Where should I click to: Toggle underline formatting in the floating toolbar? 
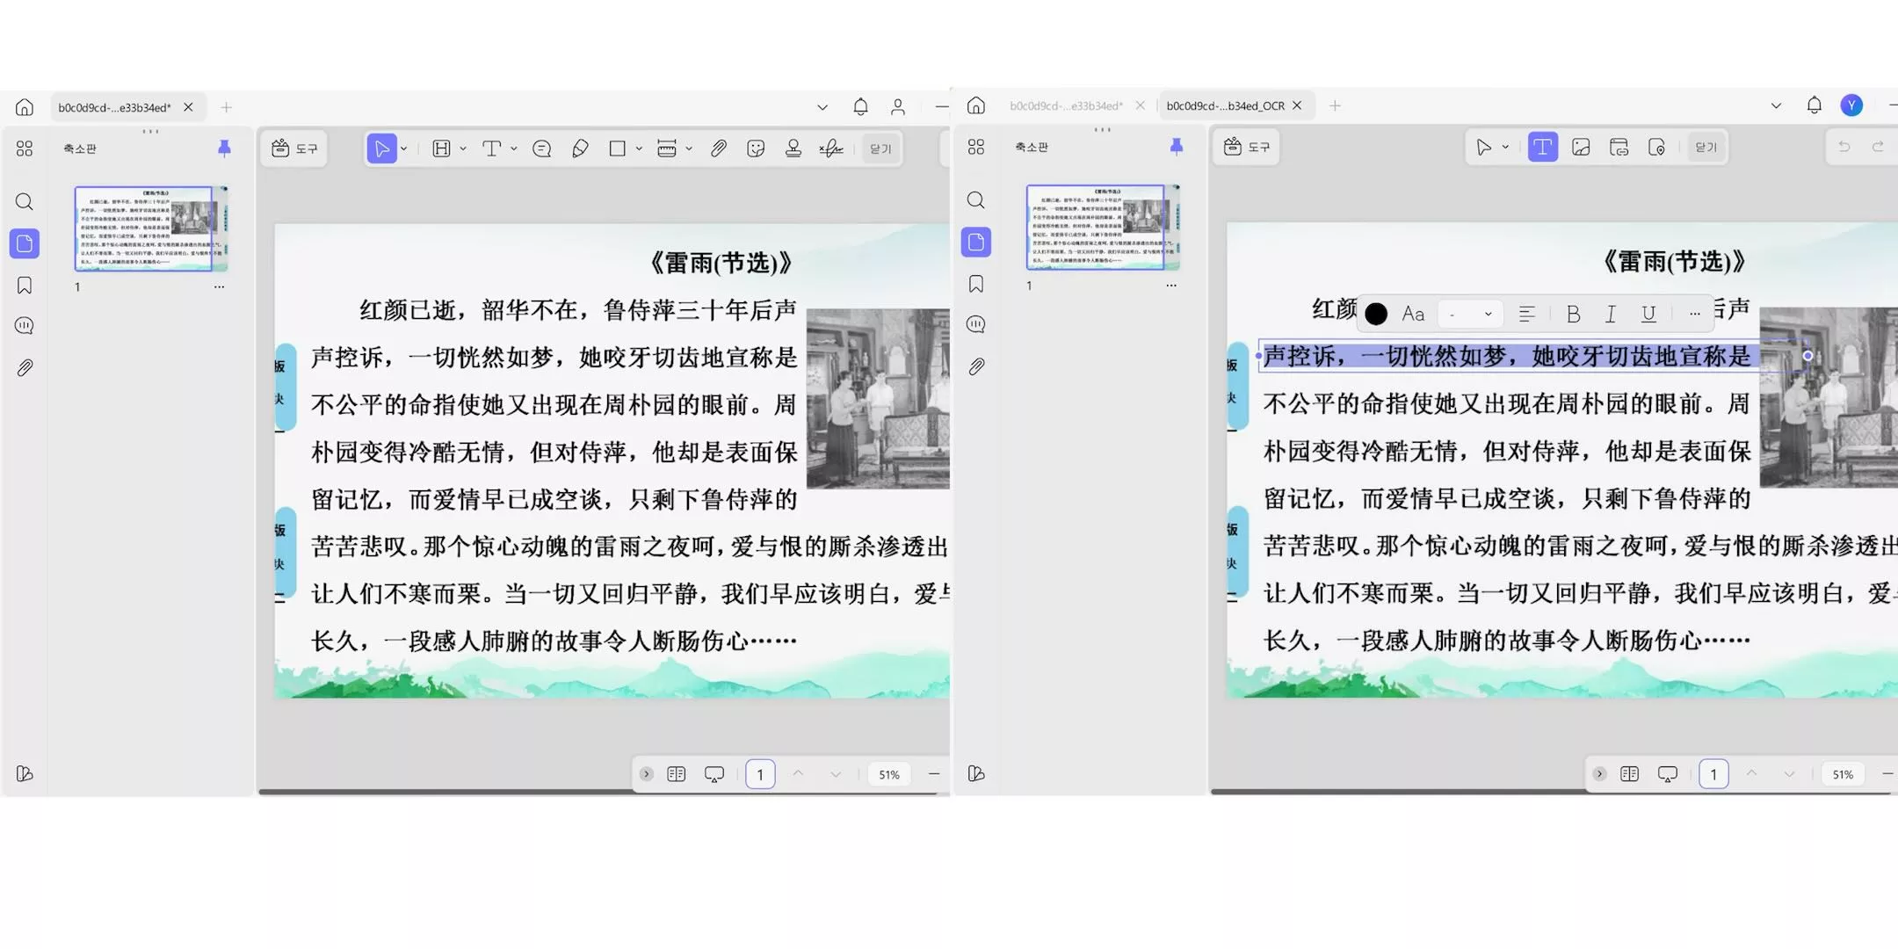1648,314
